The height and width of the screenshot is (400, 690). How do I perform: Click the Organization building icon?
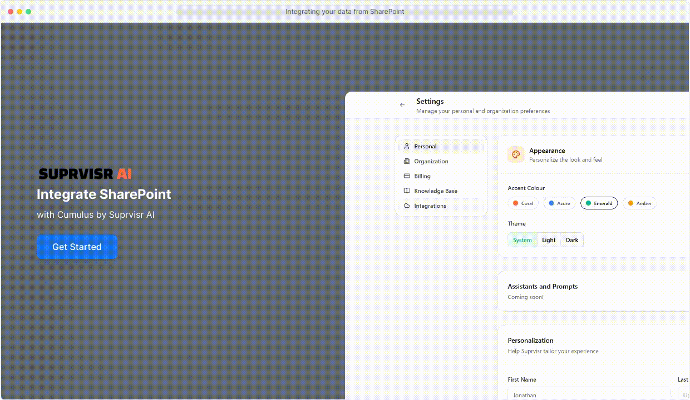point(407,161)
